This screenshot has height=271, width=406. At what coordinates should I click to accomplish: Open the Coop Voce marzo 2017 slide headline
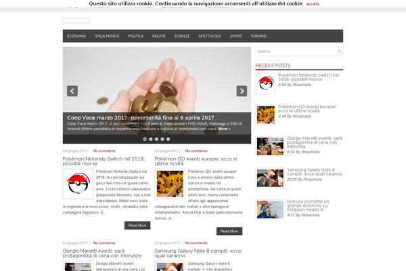click(x=141, y=118)
